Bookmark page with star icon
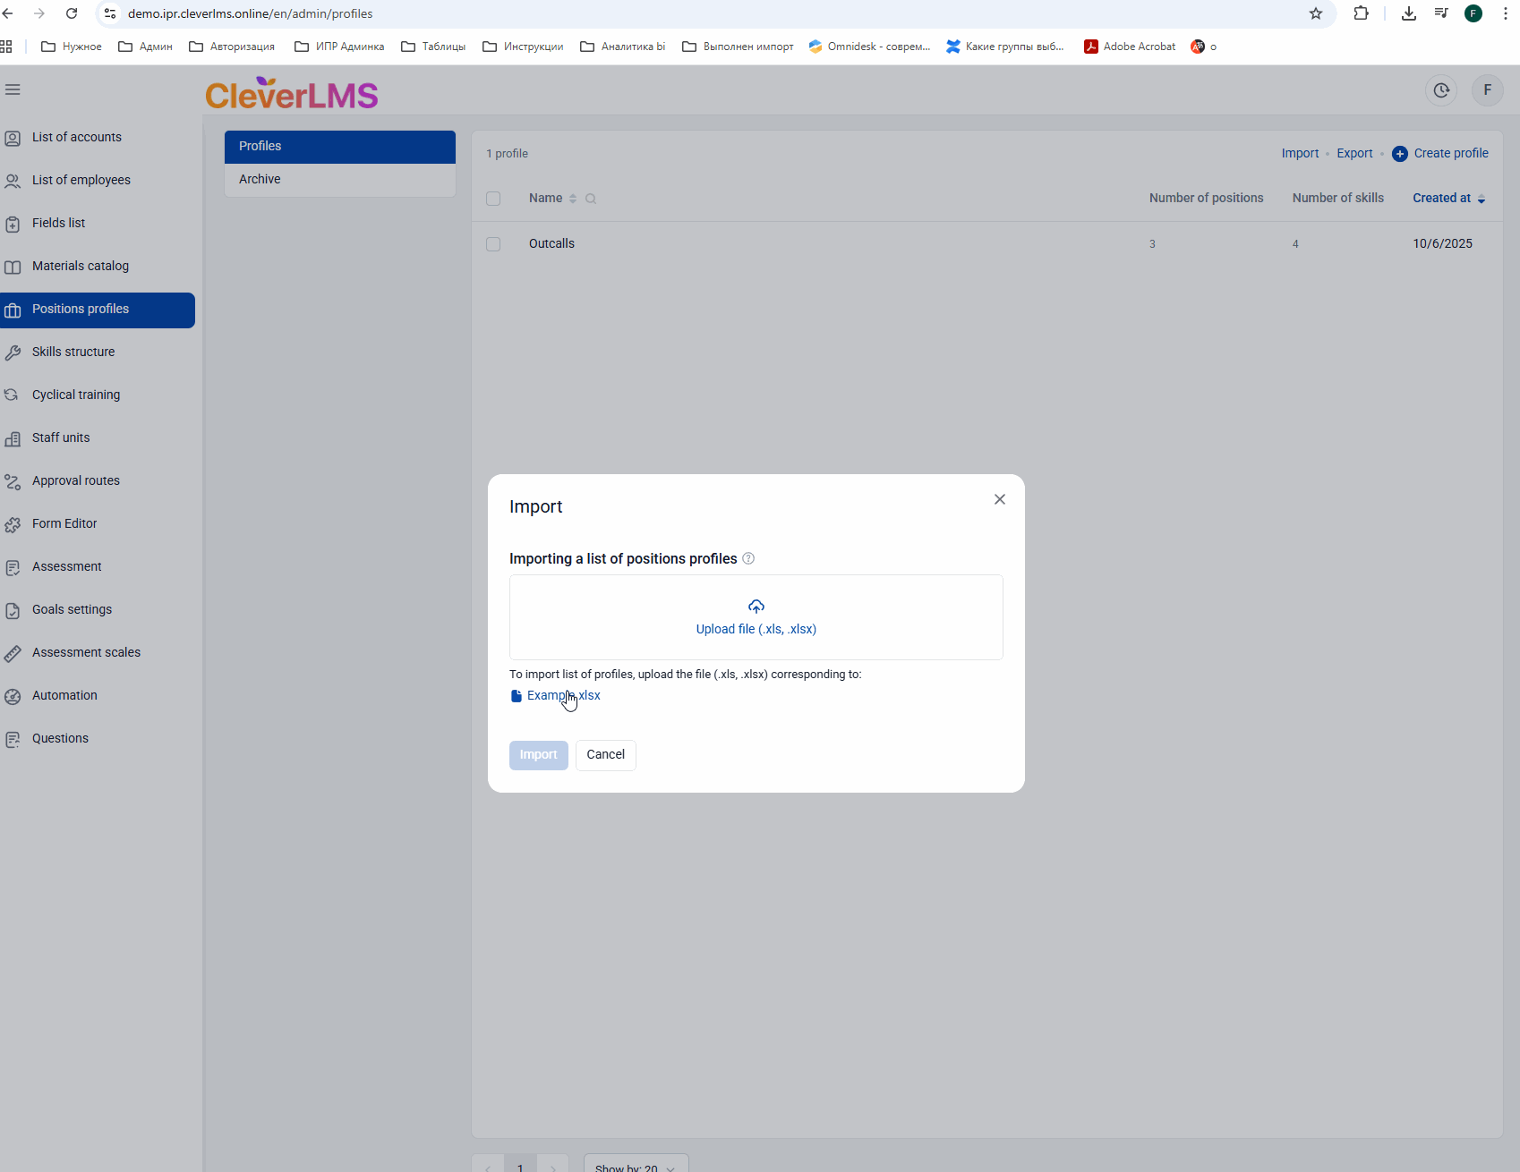The height and width of the screenshot is (1172, 1520). tap(1316, 13)
